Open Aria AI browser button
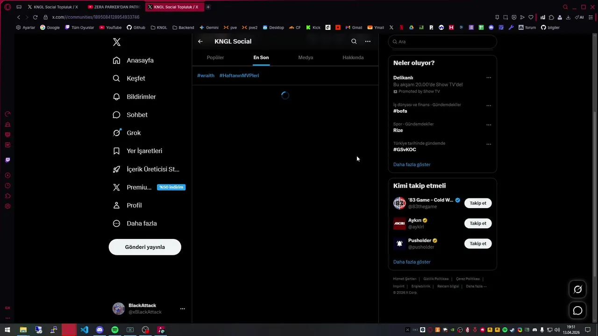Screen dimensions: 598x336 coord(579,17)
